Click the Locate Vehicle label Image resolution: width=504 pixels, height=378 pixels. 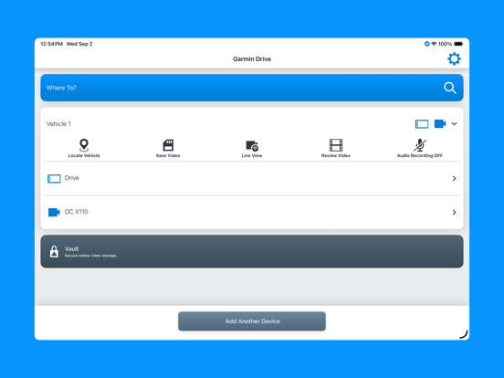(84, 155)
